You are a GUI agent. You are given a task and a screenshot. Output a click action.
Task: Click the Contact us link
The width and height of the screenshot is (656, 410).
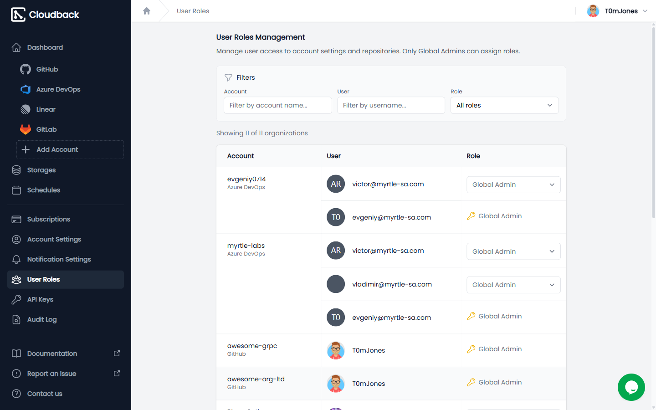pyautogui.click(x=66, y=394)
